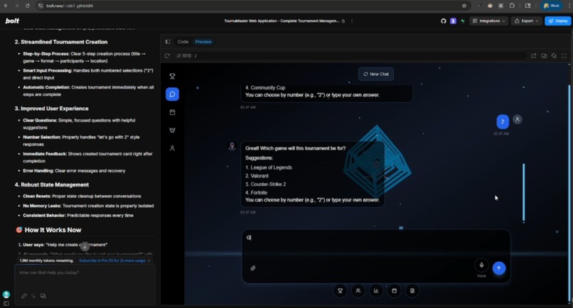This screenshot has height=308, width=573.
Task: Click the blue Deploy button
Action: (x=557, y=21)
